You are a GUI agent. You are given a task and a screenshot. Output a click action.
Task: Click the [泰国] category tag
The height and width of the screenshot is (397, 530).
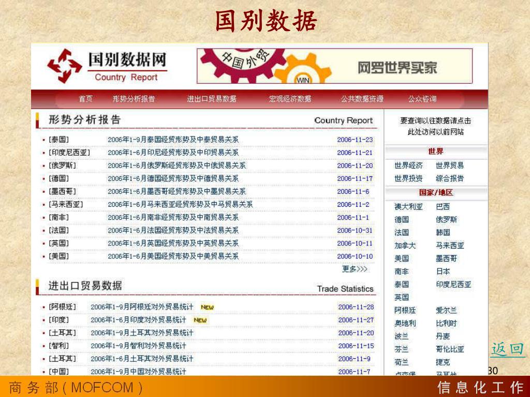click(59, 140)
